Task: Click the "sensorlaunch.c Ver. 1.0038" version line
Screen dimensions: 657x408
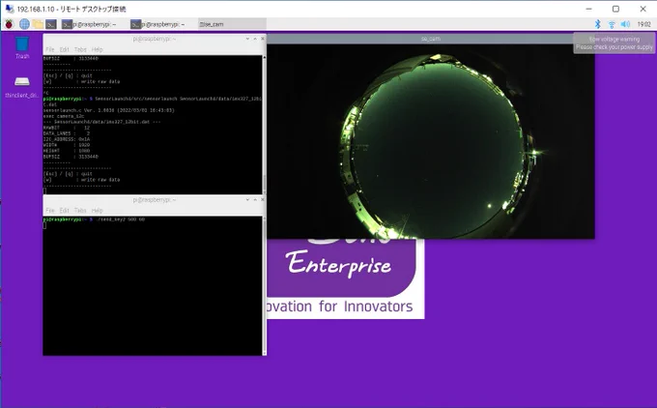Action: point(109,110)
